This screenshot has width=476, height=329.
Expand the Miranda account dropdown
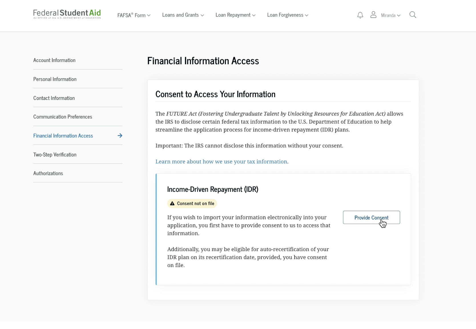390,15
